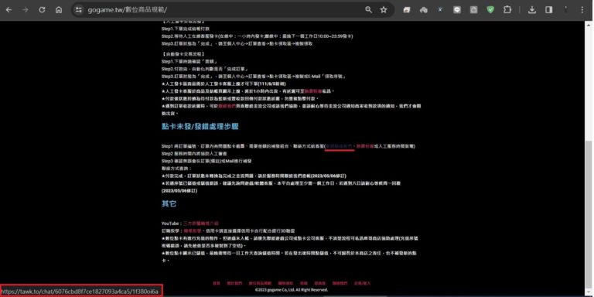Open the first extension icon after the star
Screen dimensions: 594x297
[x=407, y=10]
